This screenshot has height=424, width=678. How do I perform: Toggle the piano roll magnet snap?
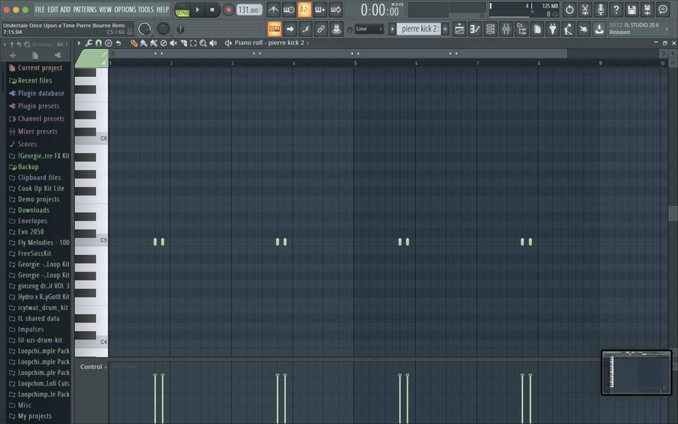coord(99,43)
